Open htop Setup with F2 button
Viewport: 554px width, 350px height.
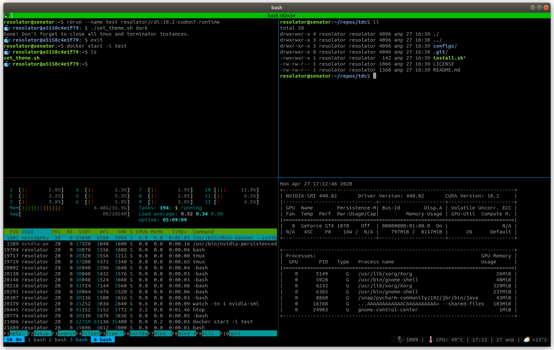pyautogui.click(x=40, y=334)
